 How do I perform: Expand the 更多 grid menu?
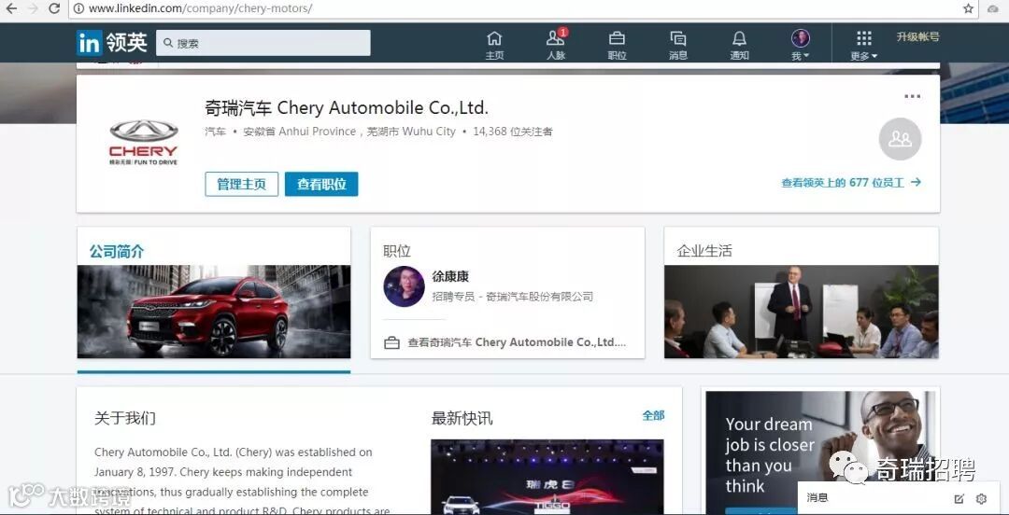pos(864,45)
